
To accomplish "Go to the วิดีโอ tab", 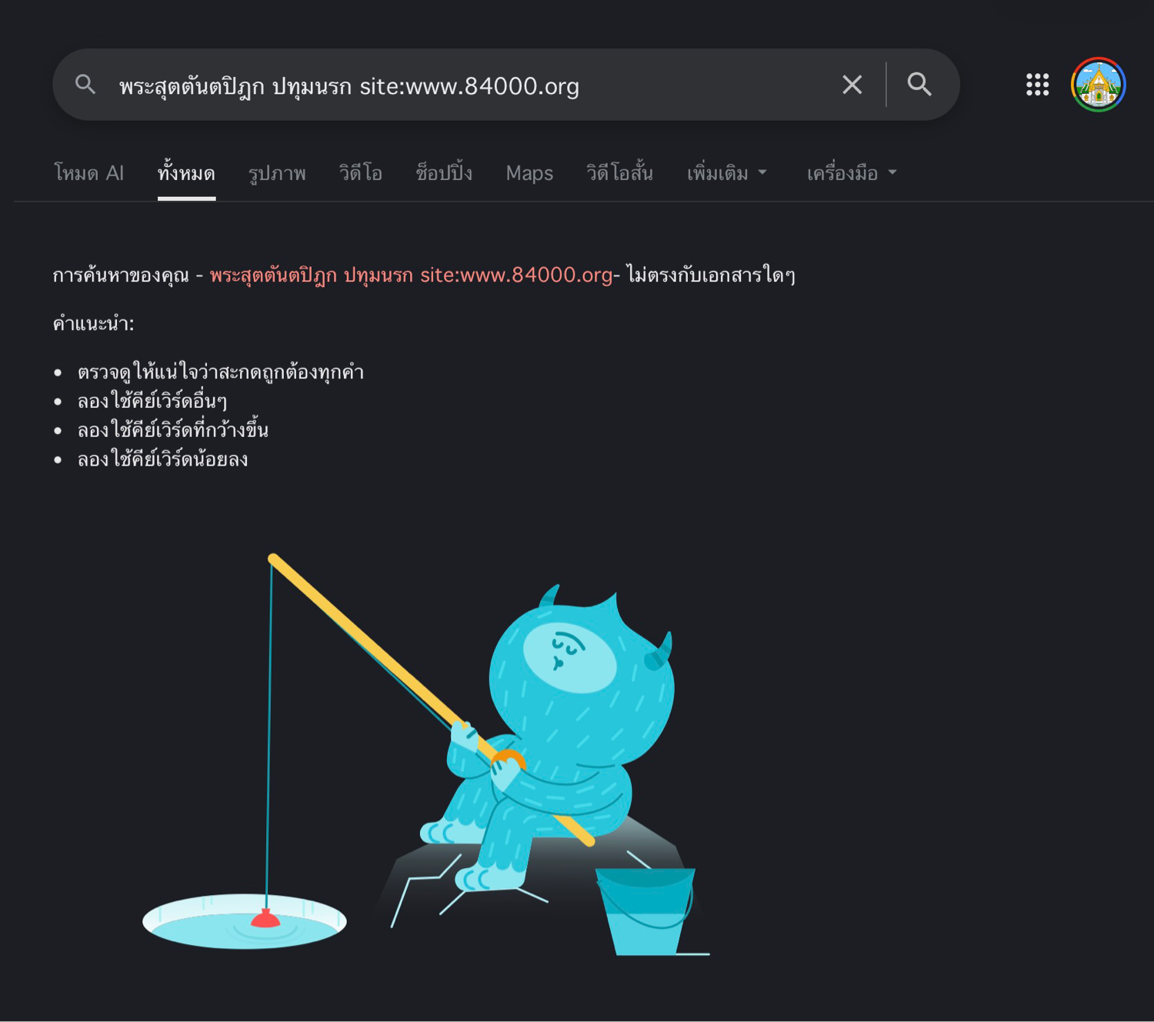I will pyautogui.click(x=361, y=173).
